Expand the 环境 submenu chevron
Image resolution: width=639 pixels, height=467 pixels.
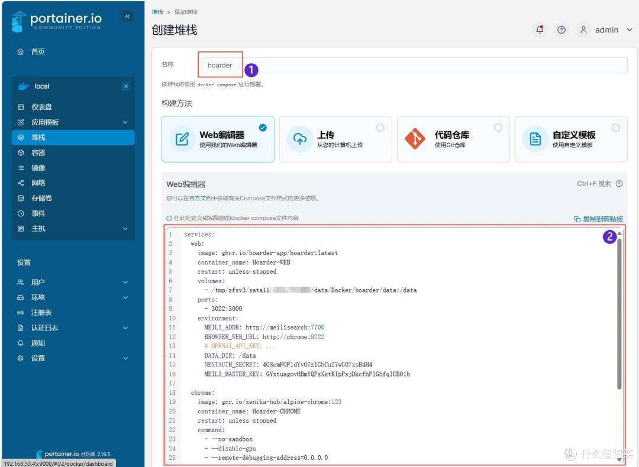125,297
